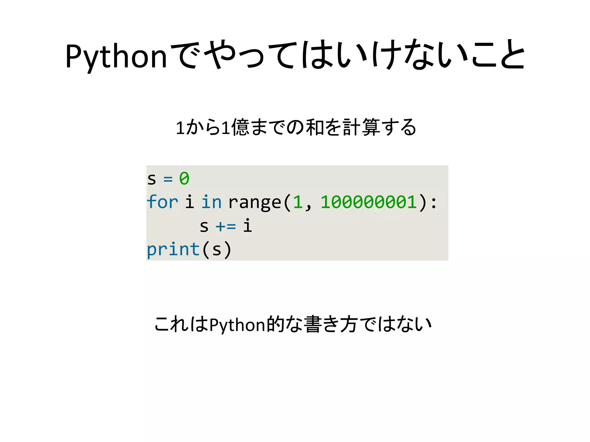Screen dimensions: 590x442
Task: Click the number 100000001 in the code
Action: click(369, 202)
